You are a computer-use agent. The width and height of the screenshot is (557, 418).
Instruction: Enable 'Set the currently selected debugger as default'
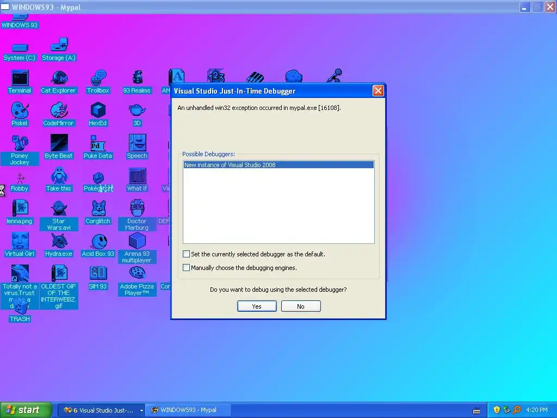pyautogui.click(x=186, y=254)
